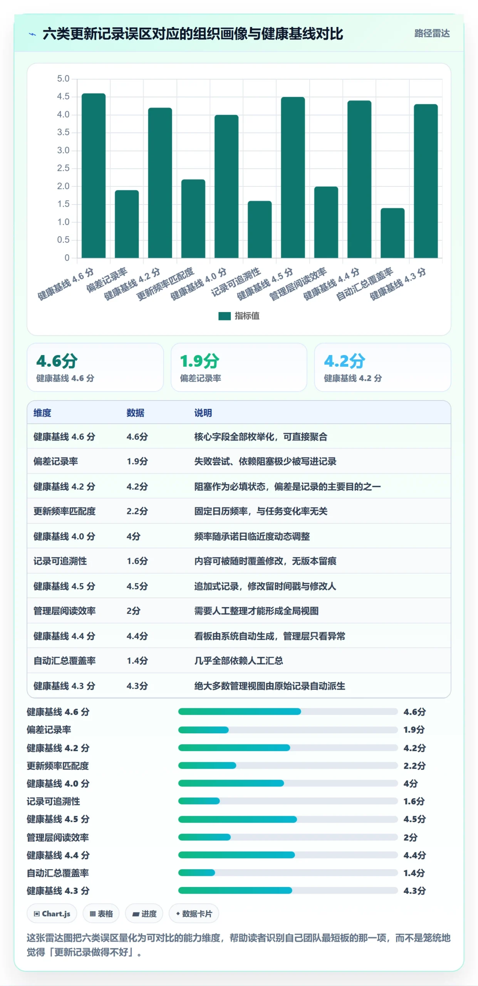Click the table cell 追加式记录，修改留时间戳与修改人
Image resolution: width=478 pixels, height=986 pixels.
265,586
